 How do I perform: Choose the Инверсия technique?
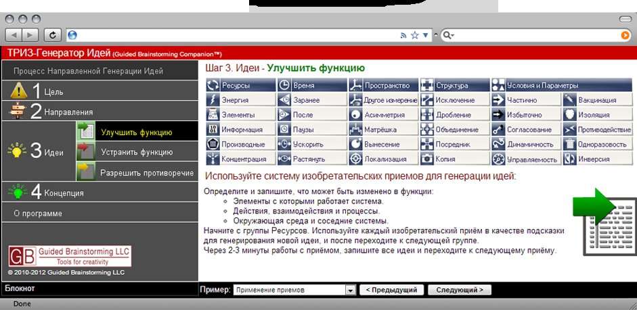(598, 159)
